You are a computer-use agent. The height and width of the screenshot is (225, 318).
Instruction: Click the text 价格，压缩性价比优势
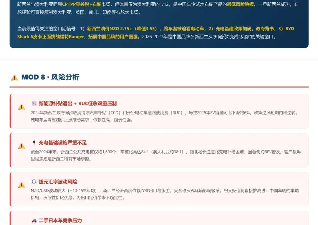(x=52, y=198)
